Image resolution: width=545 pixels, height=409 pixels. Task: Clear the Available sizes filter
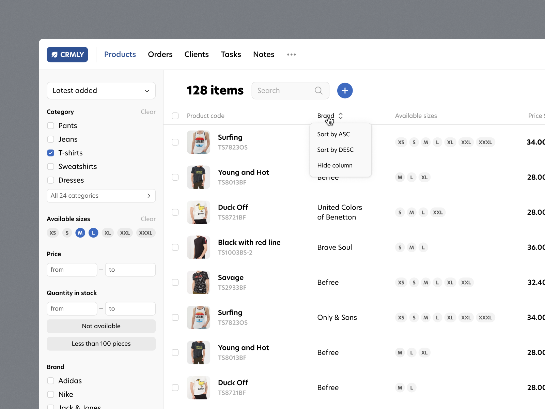click(148, 219)
